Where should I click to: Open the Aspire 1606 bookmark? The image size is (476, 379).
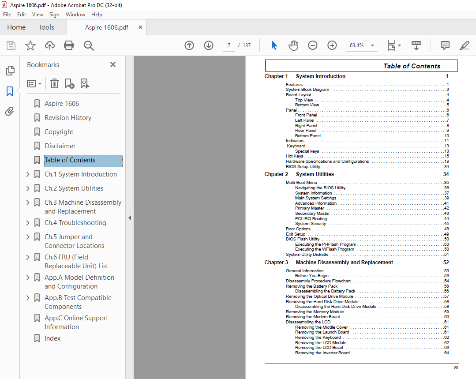point(62,104)
